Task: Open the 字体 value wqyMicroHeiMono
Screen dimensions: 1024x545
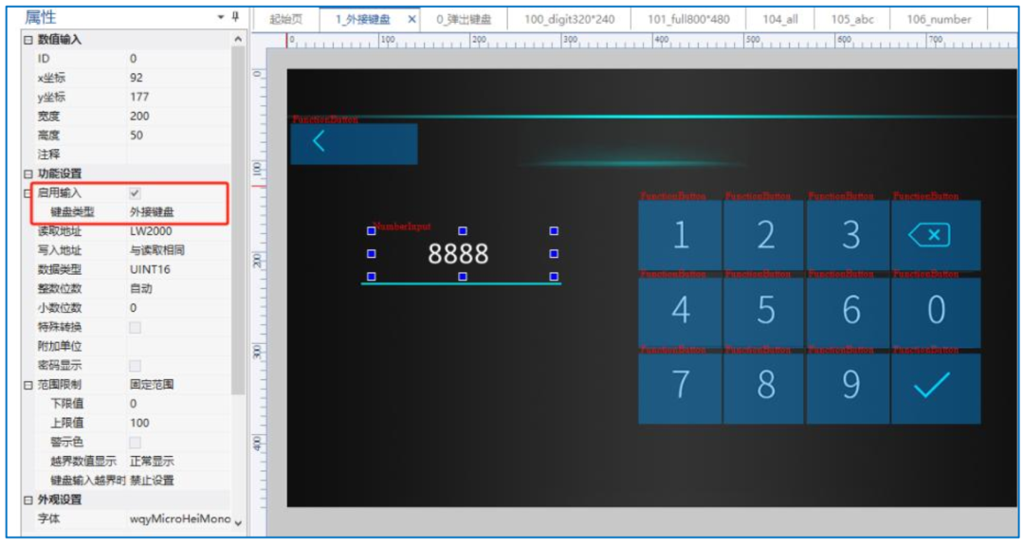Action: point(179,518)
